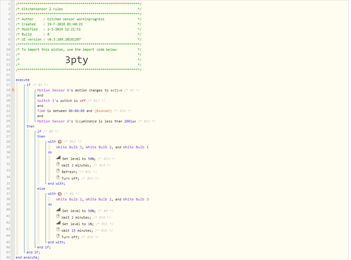
Task: Click the 'and' operator on line 23
Action: pos(40,116)
